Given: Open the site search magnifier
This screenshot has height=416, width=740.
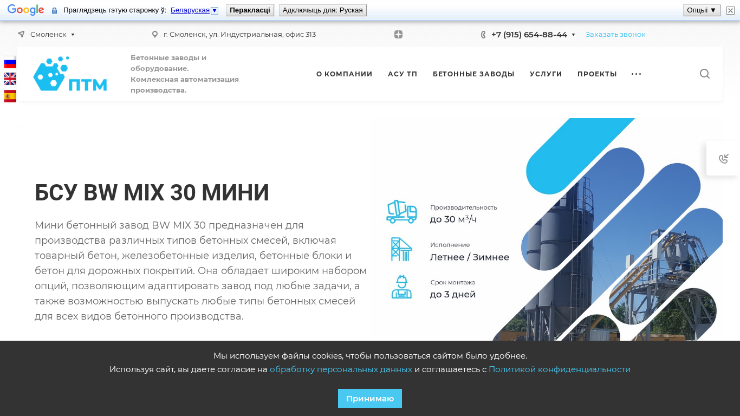Looking at the screenshot, I should (x=704, y=74).
